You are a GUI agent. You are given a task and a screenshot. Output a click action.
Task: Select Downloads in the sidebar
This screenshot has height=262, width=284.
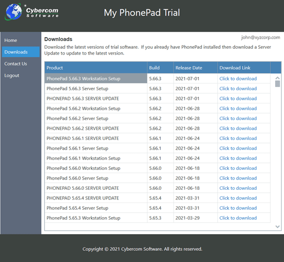tap(21, 52)
